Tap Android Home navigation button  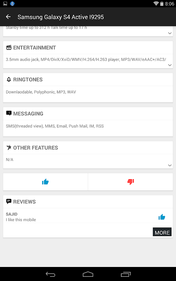[88, 274]
